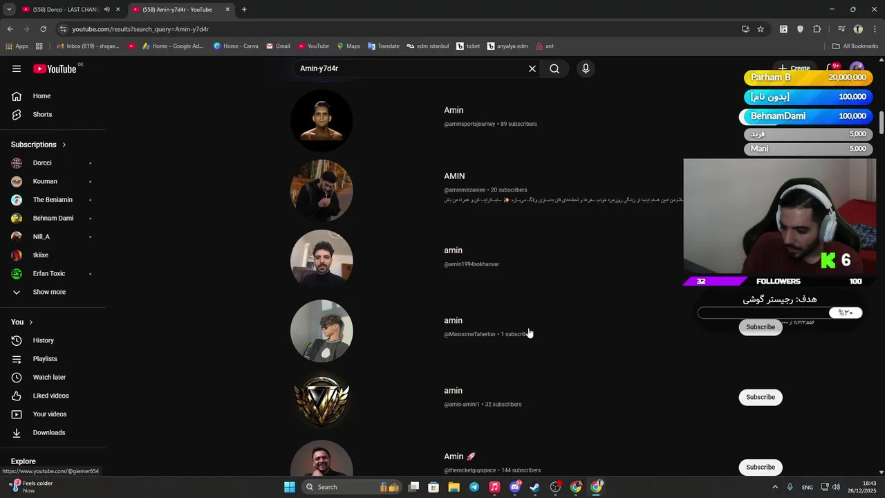Open channel name AMIN @aminmirzaeiee
Image resolution: width=885 pixels, height=498 pixels.
(x=454, y=176)
